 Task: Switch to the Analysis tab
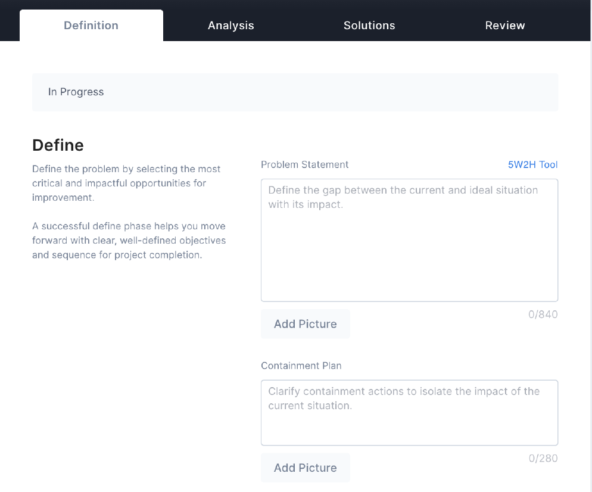pos(230,26)
